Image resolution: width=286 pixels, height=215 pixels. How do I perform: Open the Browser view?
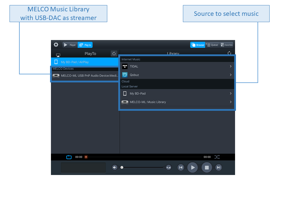198,45
